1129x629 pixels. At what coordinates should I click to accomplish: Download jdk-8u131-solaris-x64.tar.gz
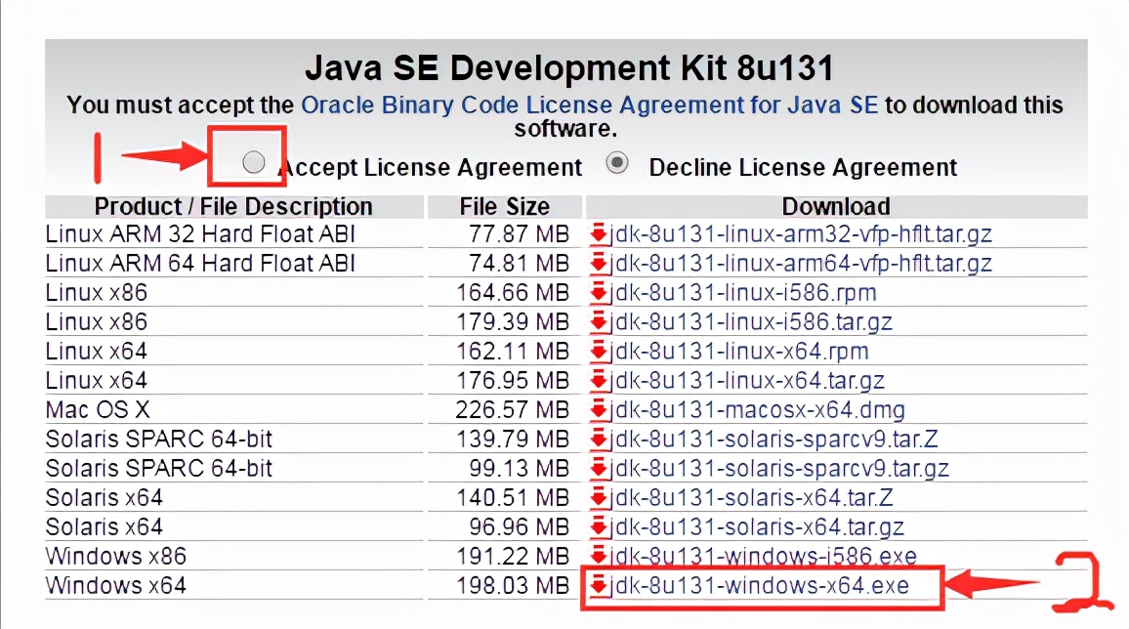point(758,526)
